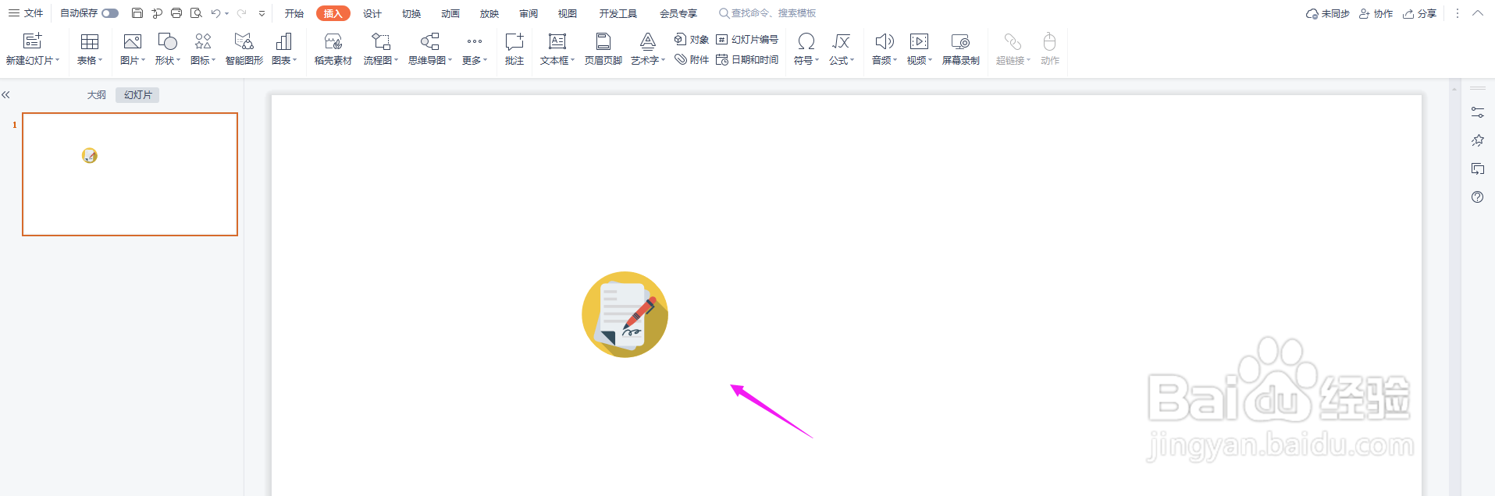The height and width of the screenshot is (496, 1495).
Task: Click the 超链接 icon
Action: pyautogui.click(x=1013, y=41)
